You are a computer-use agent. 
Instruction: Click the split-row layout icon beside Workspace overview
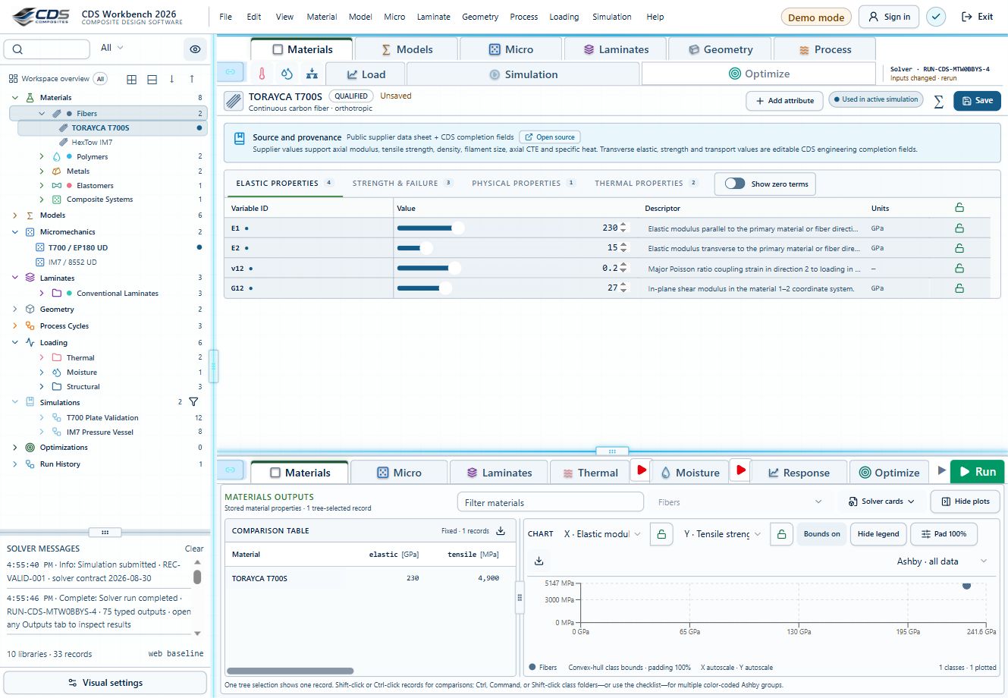click(x=152, y=79)
